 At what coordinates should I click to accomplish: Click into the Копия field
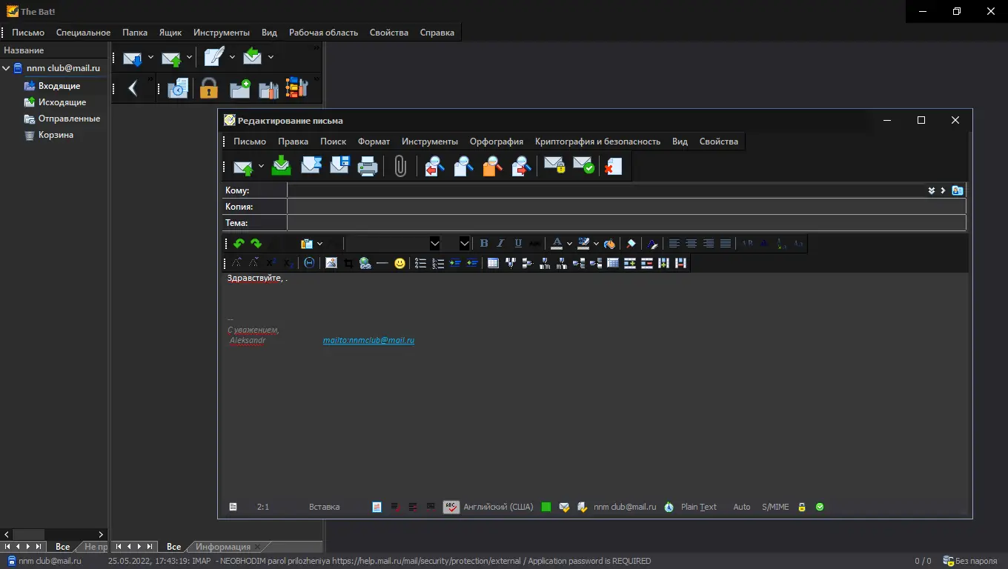coord(626,207)
